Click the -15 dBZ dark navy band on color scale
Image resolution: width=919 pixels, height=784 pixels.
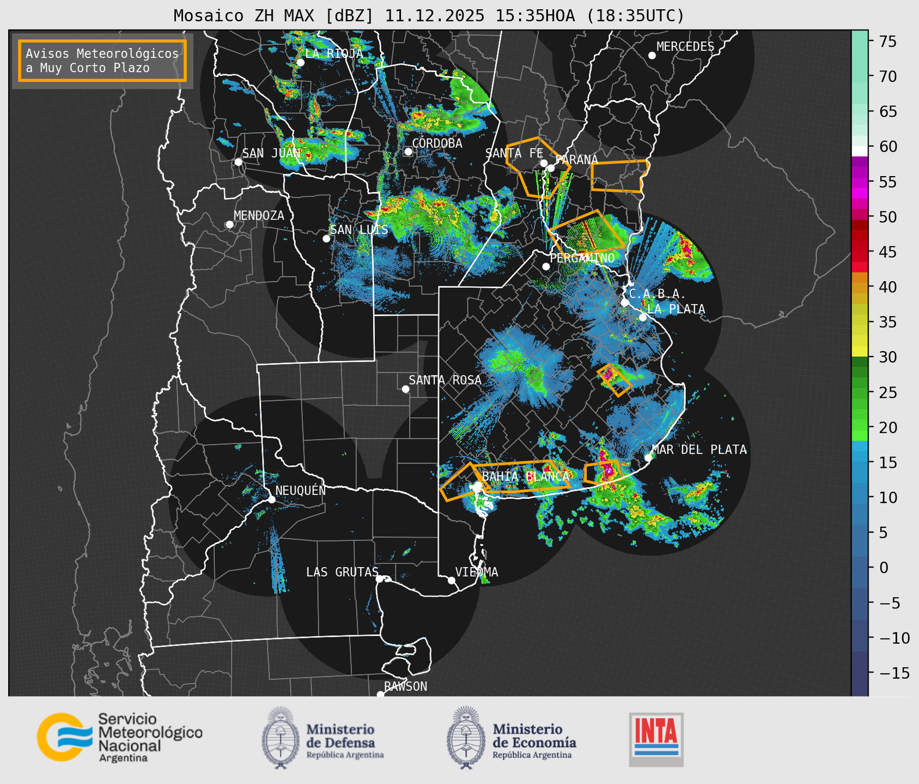point(860,673)
